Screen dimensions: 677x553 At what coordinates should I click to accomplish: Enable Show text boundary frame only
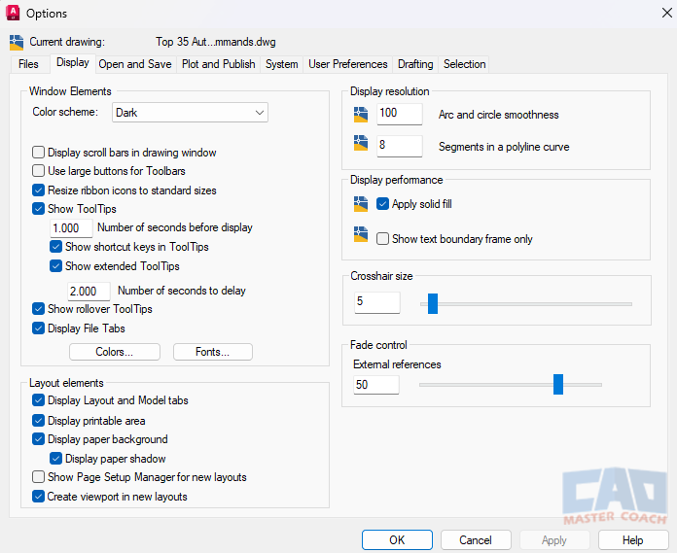382,239
